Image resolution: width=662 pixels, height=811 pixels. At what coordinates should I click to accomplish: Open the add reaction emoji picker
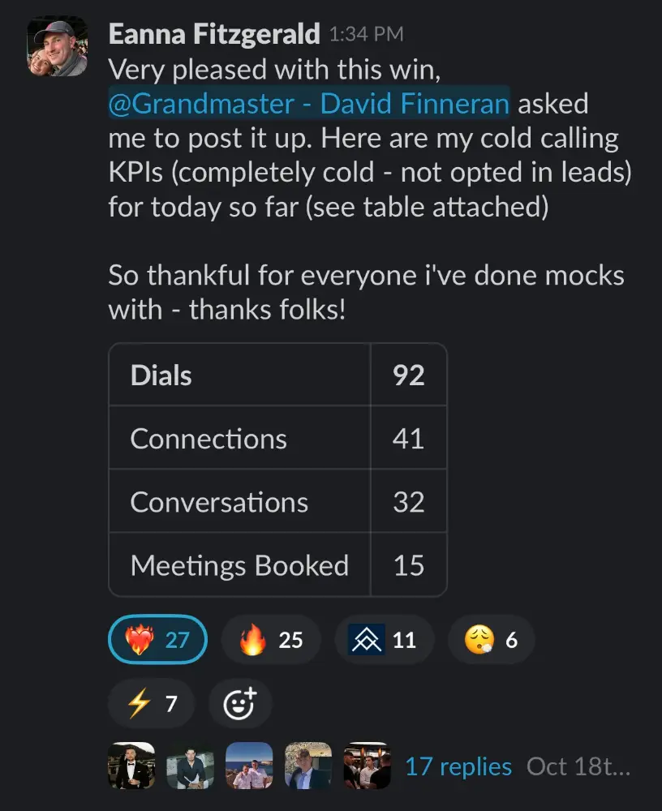pyautogui.click(x=240, y=703)
